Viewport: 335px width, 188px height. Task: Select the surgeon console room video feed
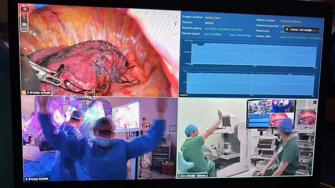[247, 138]
